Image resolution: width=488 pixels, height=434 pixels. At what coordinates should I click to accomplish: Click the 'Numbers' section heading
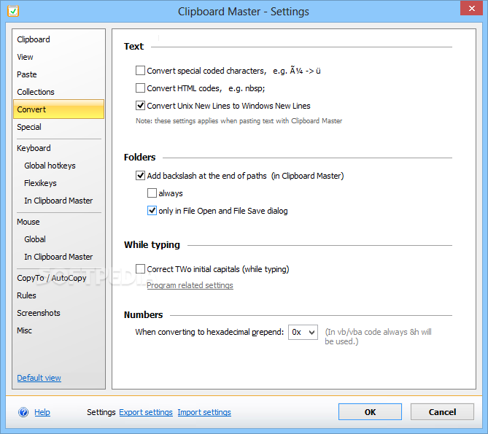(143, 315)
